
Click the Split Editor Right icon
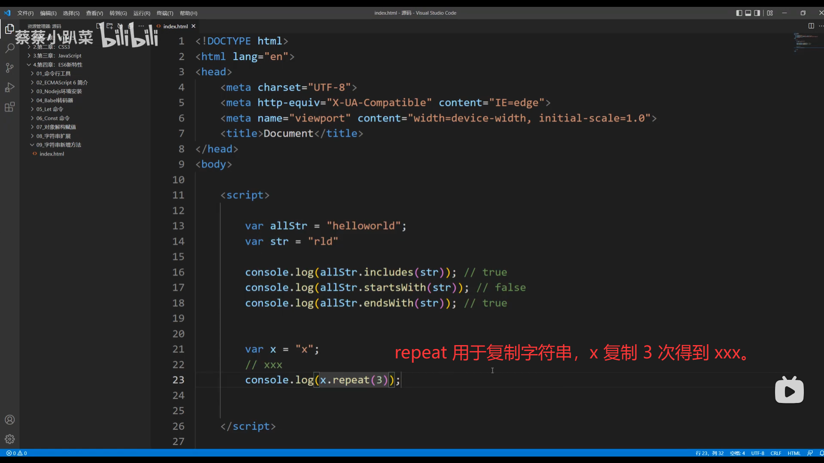point(811,26)
